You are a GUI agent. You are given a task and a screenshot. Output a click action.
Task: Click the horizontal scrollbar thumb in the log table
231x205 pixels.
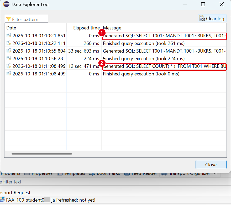coord(42,154)
